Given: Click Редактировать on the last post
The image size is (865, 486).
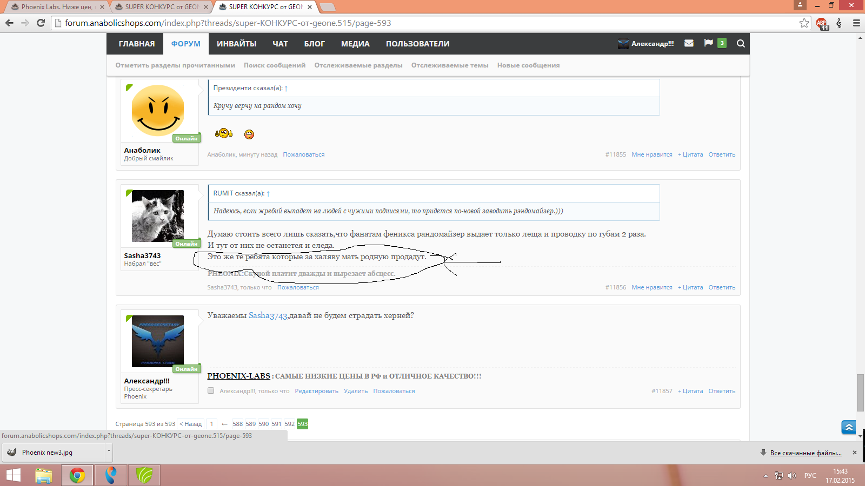Looking at the screenshot, I should [x=316, y=391].
